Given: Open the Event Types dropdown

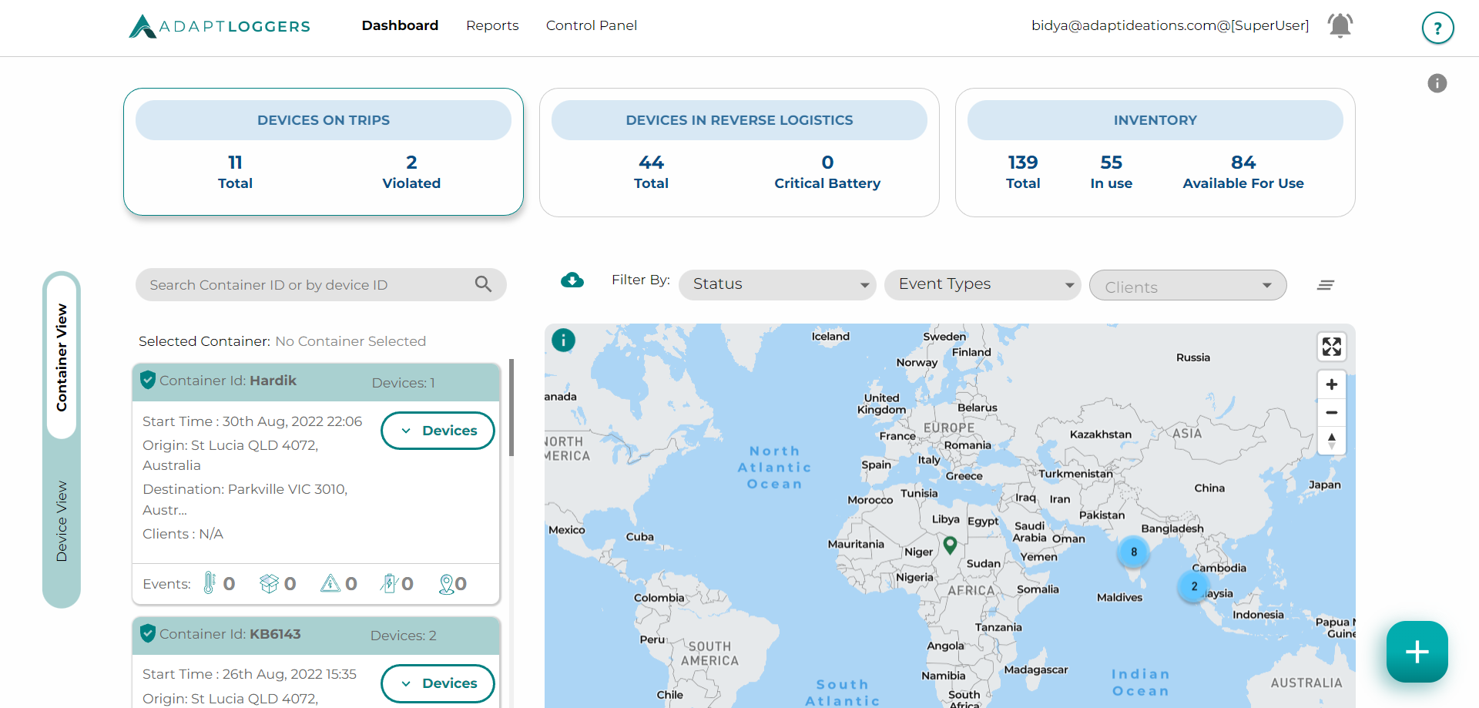Looking at the screenshot, I should (983, 284).
